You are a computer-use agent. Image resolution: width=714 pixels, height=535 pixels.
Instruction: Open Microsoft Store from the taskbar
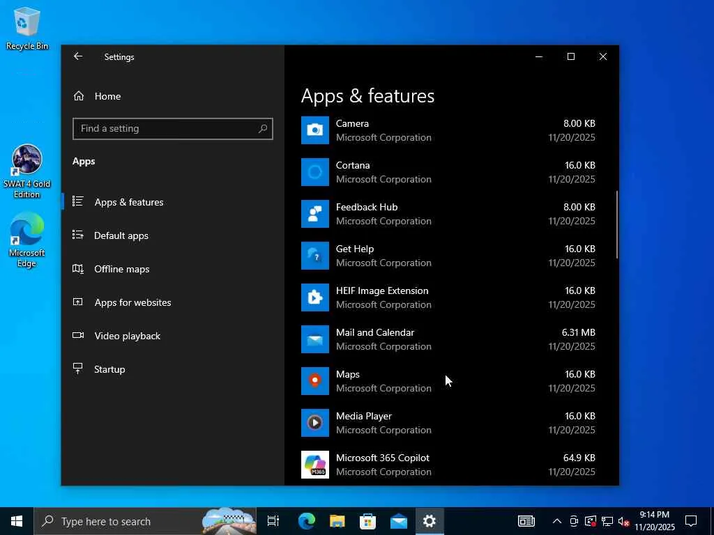point(367,521)
